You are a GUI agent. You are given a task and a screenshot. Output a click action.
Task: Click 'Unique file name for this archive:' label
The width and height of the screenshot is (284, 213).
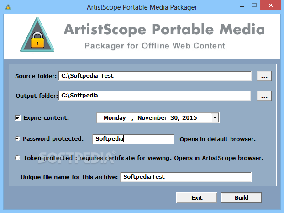click(x=69, y=177)
